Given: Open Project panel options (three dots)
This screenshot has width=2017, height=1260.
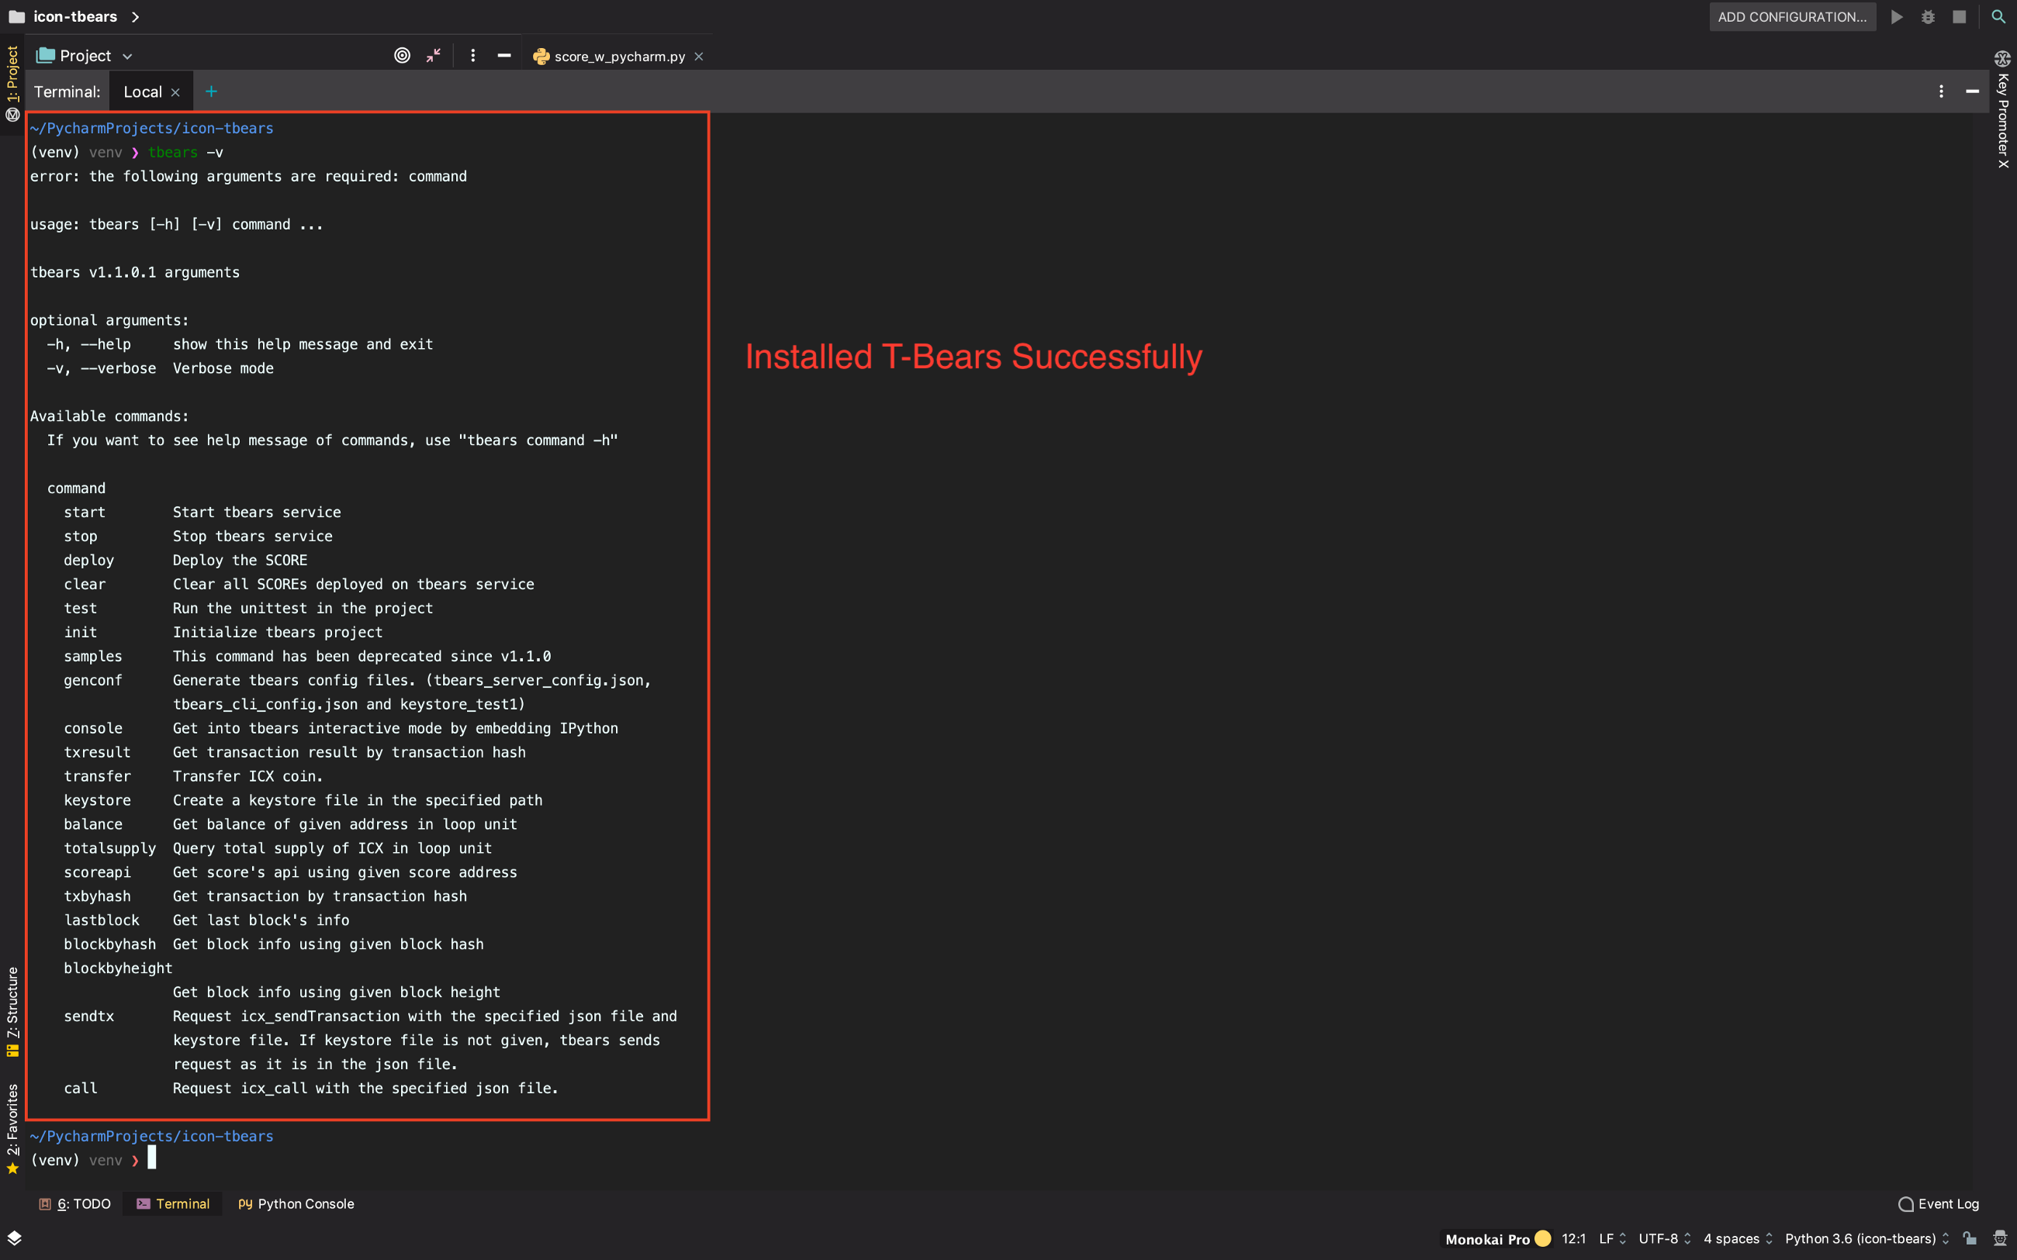Looking at the screenshot, I should 472,56.
